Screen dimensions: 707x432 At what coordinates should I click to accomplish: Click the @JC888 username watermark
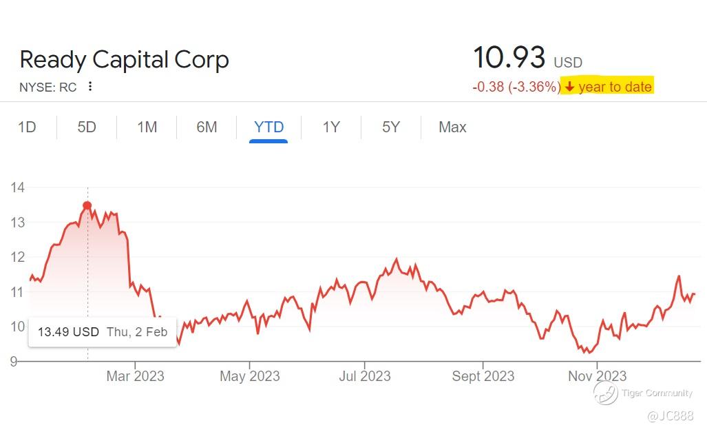tap(671, 415)
